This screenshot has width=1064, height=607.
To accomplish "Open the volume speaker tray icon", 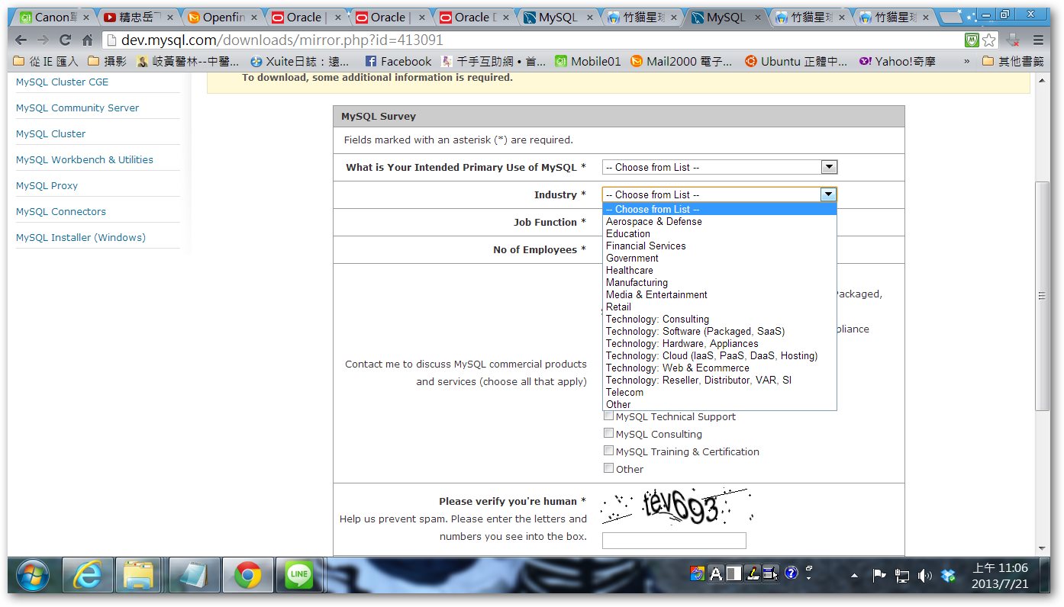I will [x=925, y=576].
